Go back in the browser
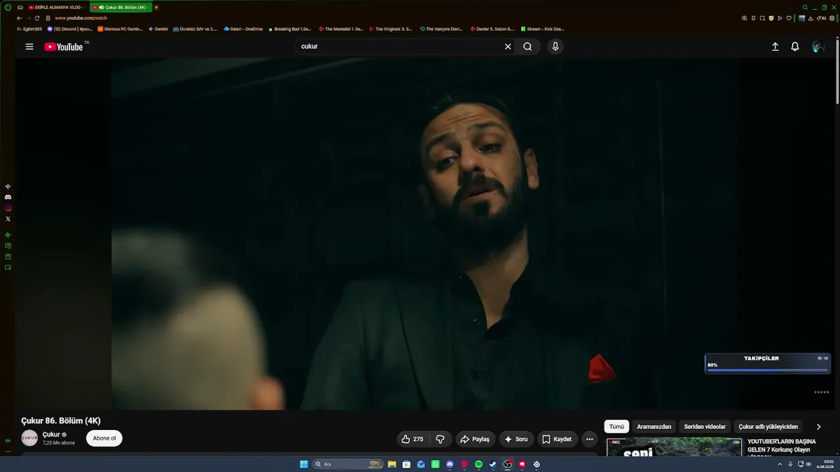 click(x=19, y=18)
